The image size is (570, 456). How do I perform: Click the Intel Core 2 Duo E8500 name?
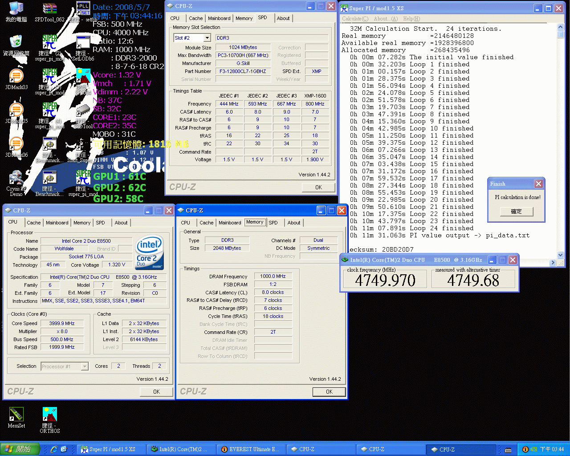86,241
